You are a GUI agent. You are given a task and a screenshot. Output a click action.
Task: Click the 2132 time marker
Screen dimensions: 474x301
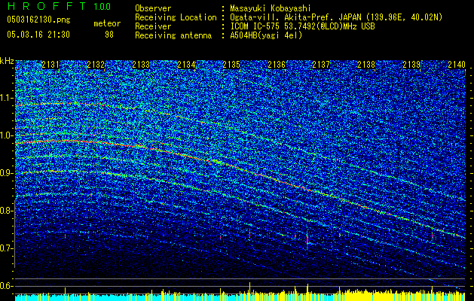(96, 65)
